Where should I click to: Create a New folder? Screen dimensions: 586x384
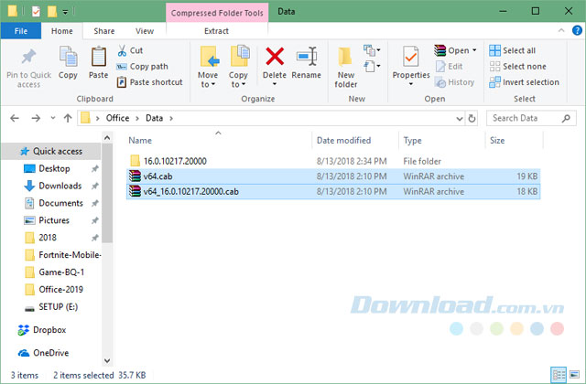(346, 67)
